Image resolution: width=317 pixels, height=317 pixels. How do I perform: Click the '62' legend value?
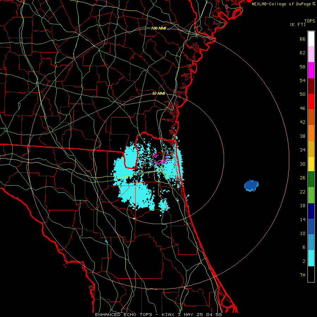pos(303,53)
